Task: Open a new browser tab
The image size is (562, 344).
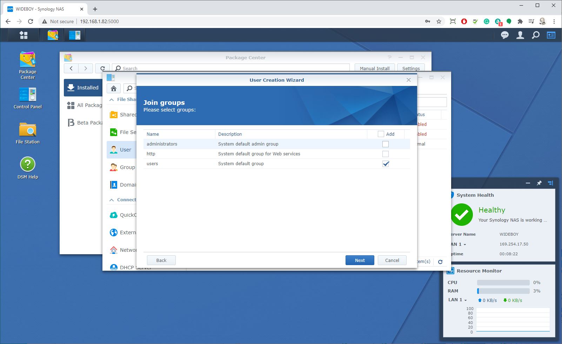Action: click(95, 9)
